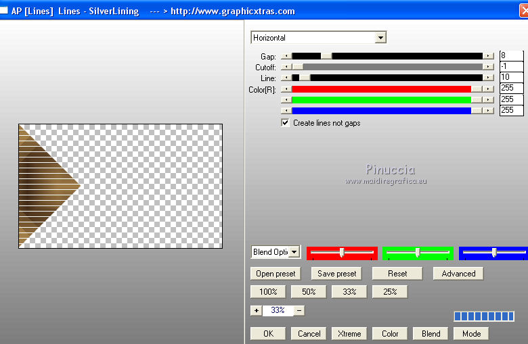Click the Reset button

[397, 274]
